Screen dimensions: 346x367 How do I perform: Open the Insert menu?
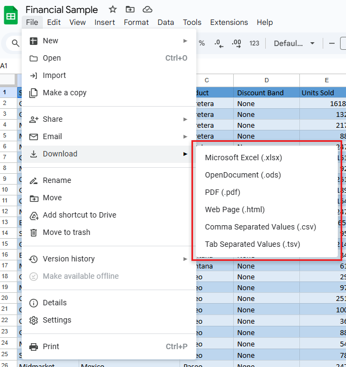pyautogui.click(x=105, y=22)
